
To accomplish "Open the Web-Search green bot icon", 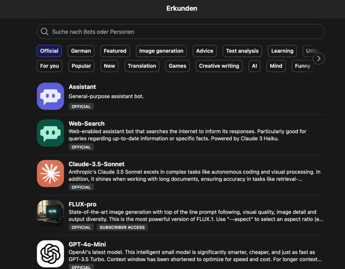I will (50, 133).
